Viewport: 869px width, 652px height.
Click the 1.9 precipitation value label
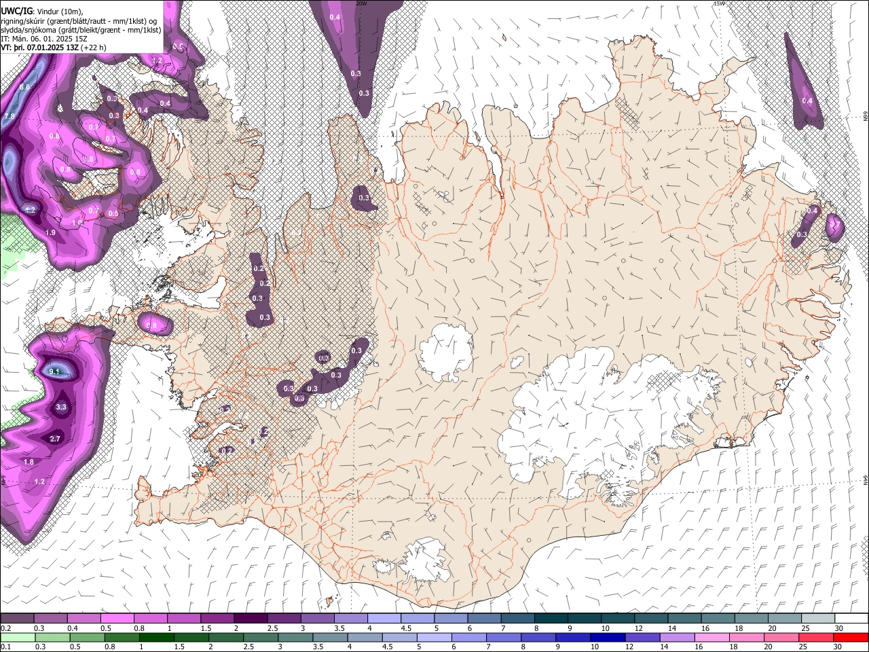click(x=50, y=233)
